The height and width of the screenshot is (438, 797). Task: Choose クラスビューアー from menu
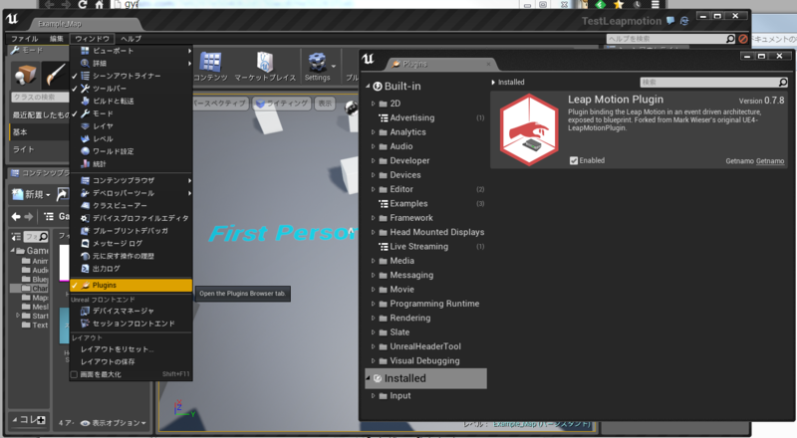pyautogui.click(x=132, y=206)
